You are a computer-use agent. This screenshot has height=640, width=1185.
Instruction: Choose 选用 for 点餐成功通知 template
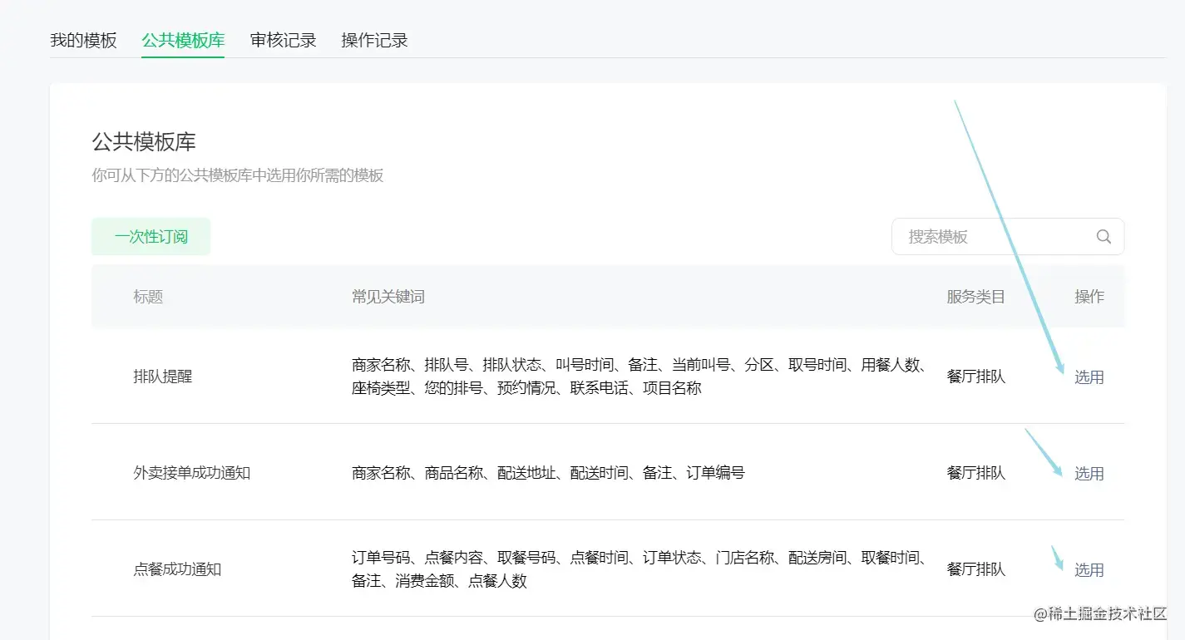(1089, 570)
